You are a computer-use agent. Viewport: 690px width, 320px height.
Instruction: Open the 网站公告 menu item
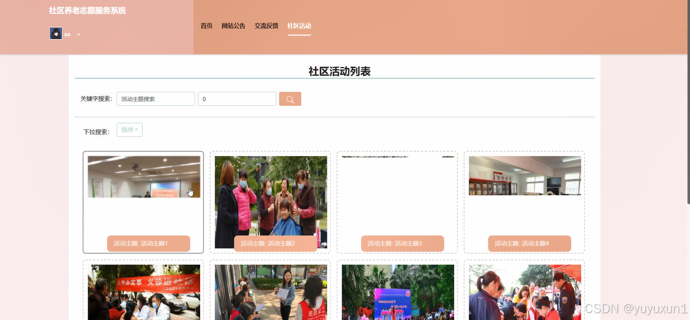233,26
